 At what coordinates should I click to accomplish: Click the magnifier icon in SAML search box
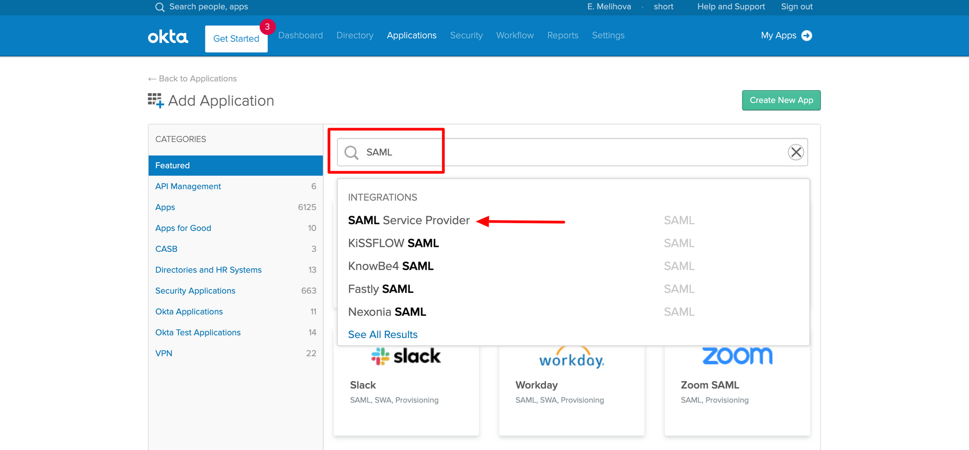351,152
